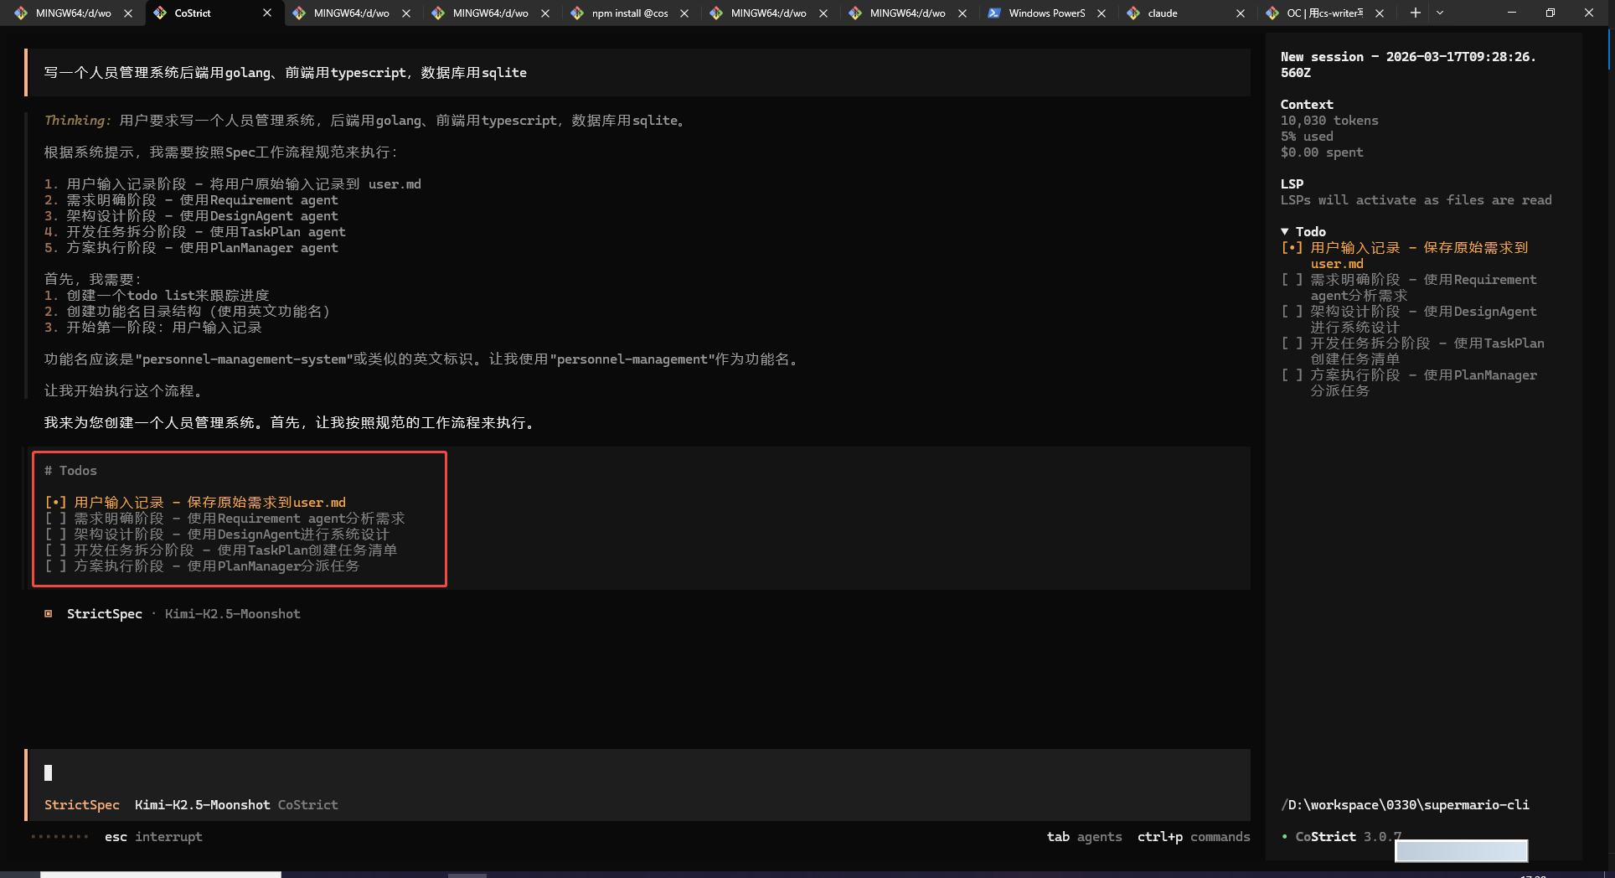Click the claude tab icon
The image size is (1615, 878).
pos(1133,13)
